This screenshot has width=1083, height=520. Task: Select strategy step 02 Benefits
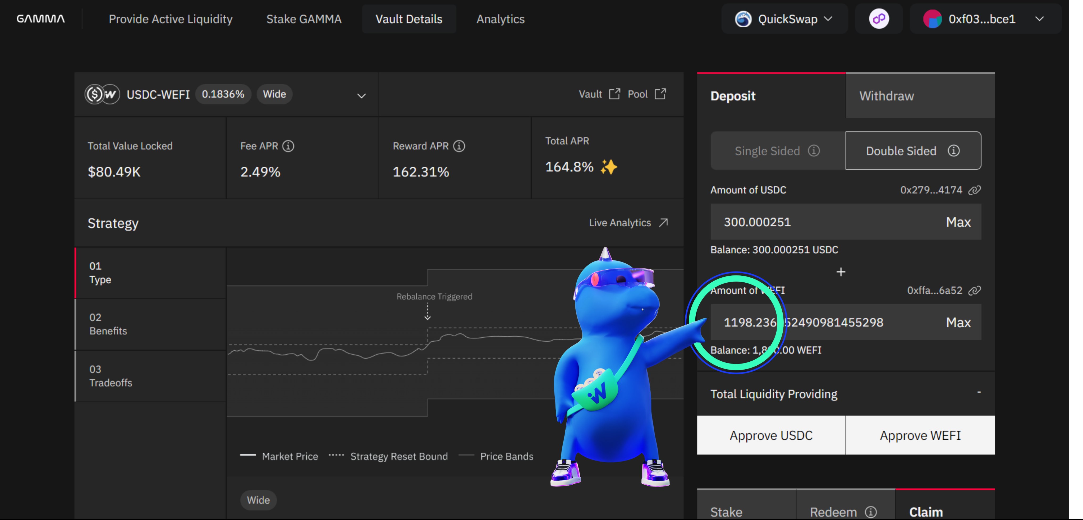[x=150, y=324]
